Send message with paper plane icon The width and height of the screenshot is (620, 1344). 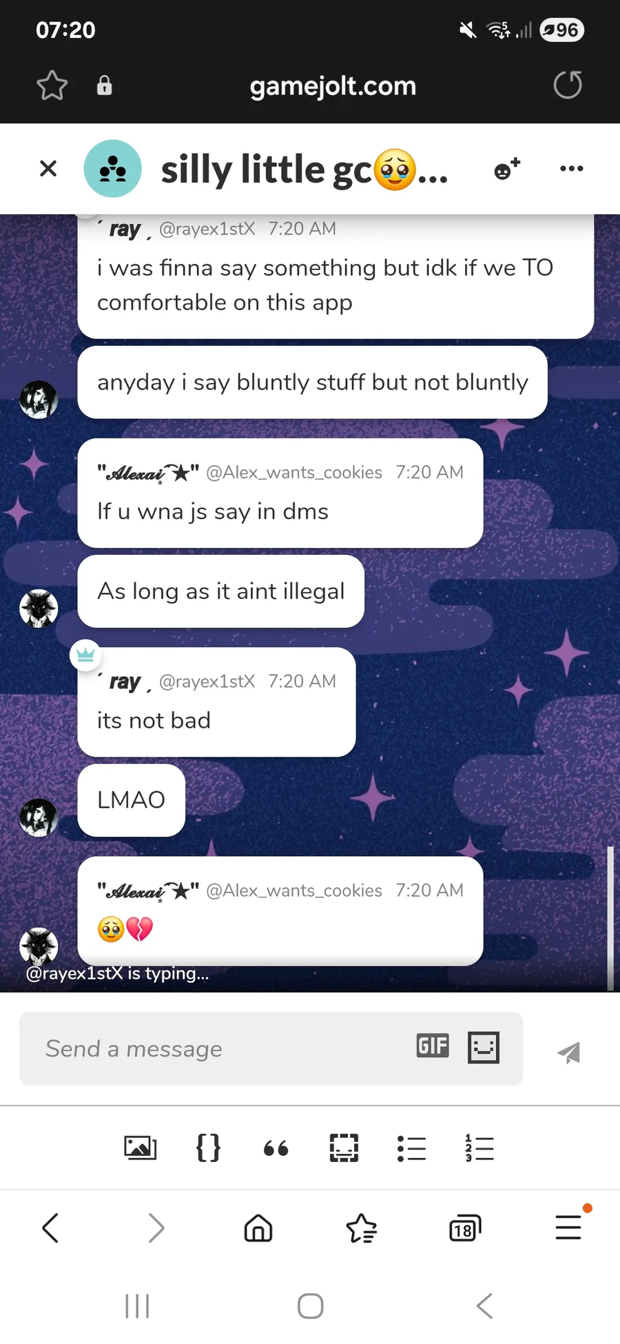pyautogui.click(x=569, y=1052)
